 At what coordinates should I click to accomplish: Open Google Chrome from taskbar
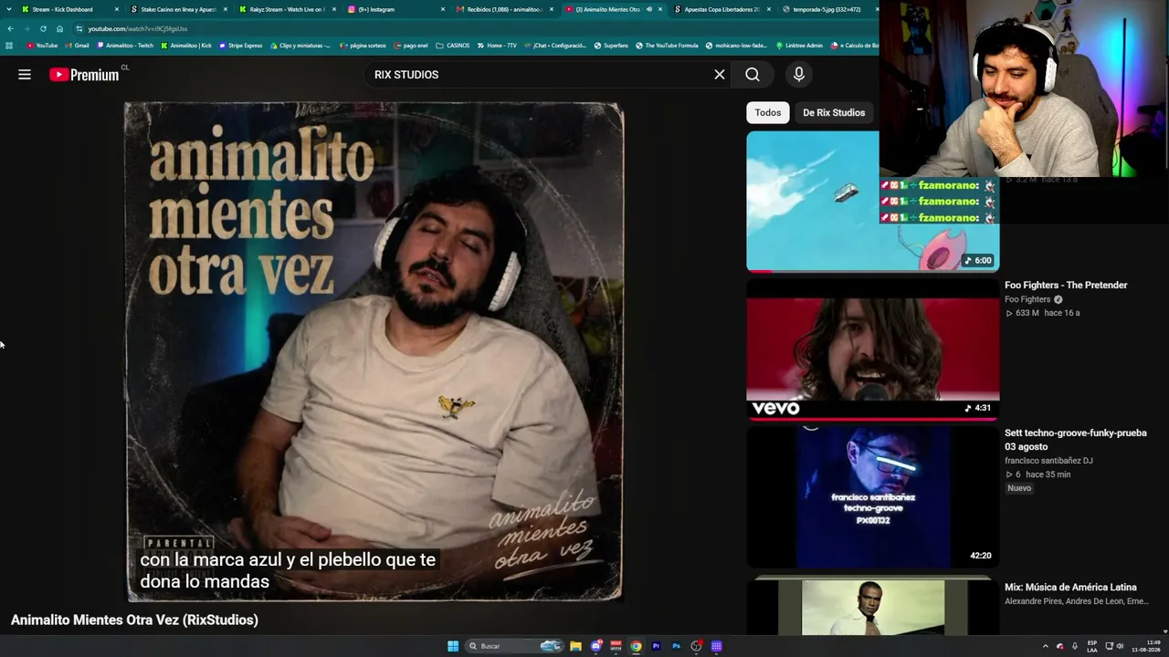tap(636, 646)
